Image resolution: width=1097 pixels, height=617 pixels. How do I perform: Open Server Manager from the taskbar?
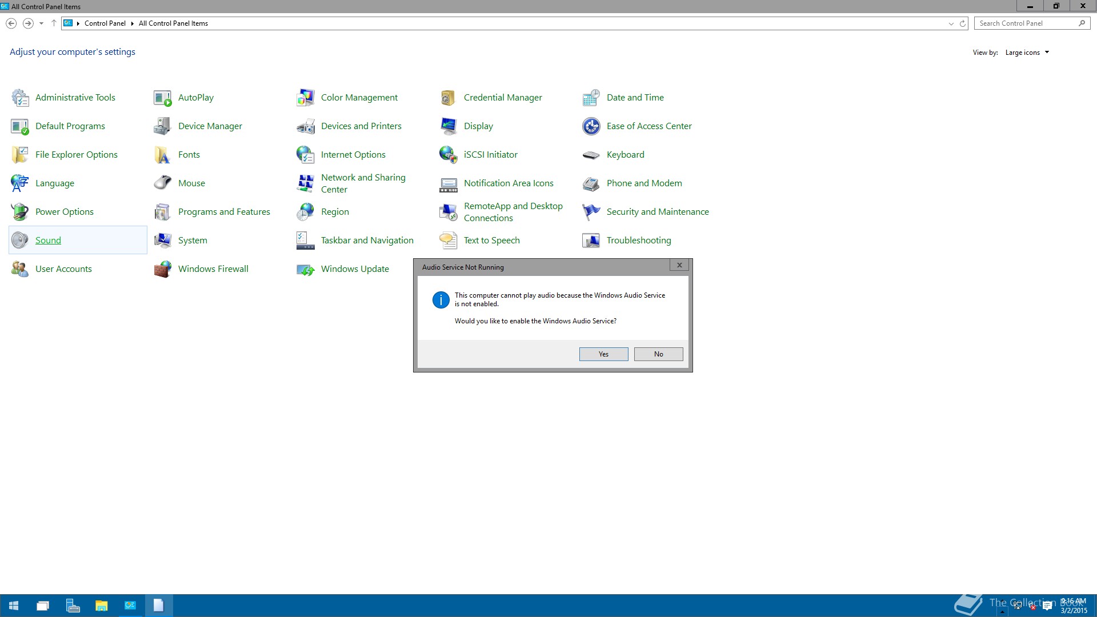(73, 606)
